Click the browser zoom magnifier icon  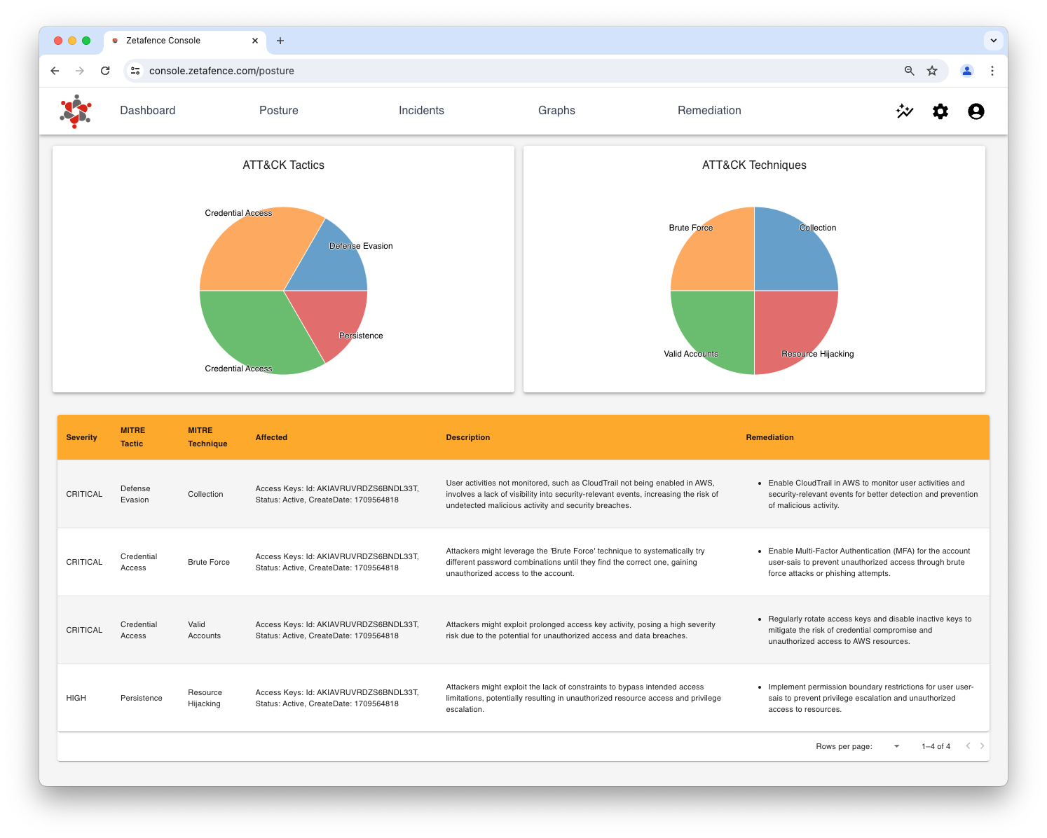pos(910,71)
